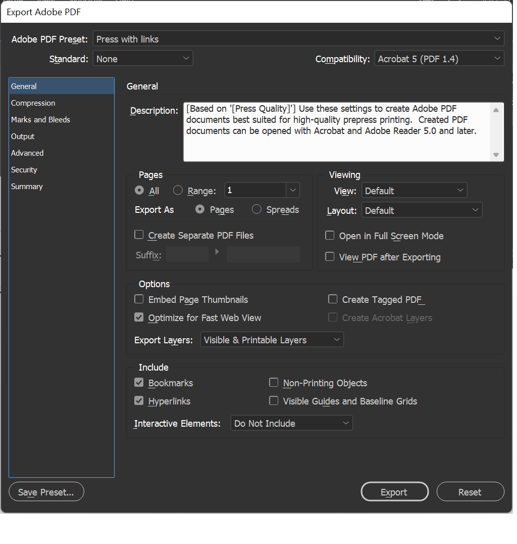This screenshot has height=544, width=517.
Task: Open the Compatibility dropdown
Action: tap(439, 58)
